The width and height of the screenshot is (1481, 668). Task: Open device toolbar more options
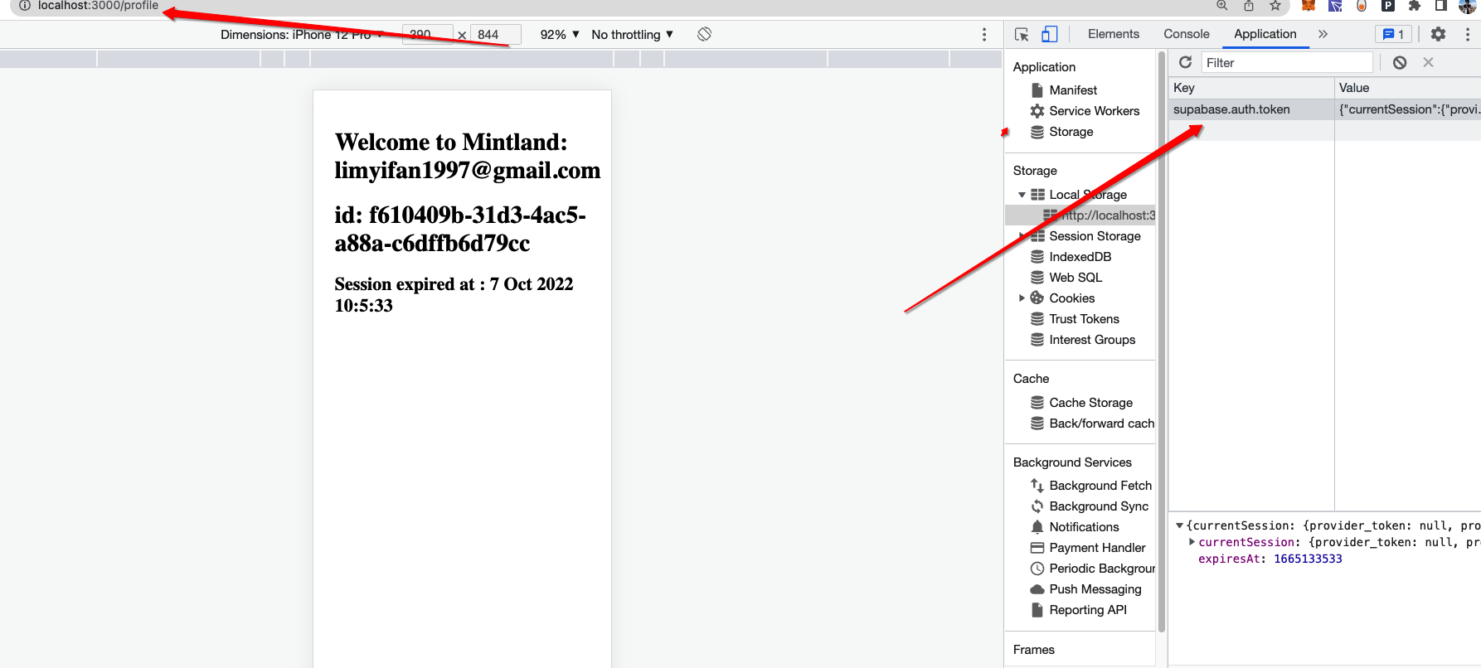pyautogui.click(x=984, y=34)
